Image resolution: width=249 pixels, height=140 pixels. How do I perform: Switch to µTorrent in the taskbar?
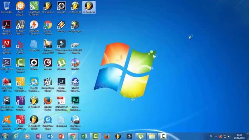140,136
